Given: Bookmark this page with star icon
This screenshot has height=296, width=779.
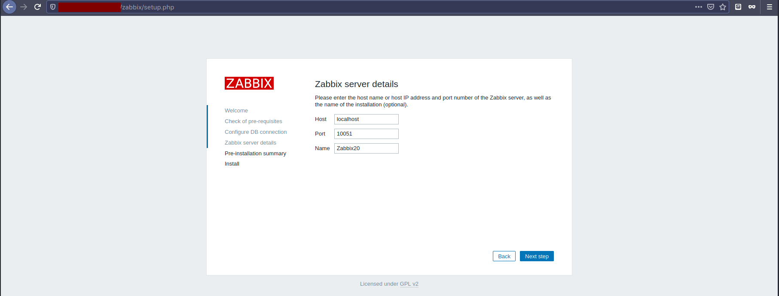Looking at the screenshot, I should coord(723,7).
